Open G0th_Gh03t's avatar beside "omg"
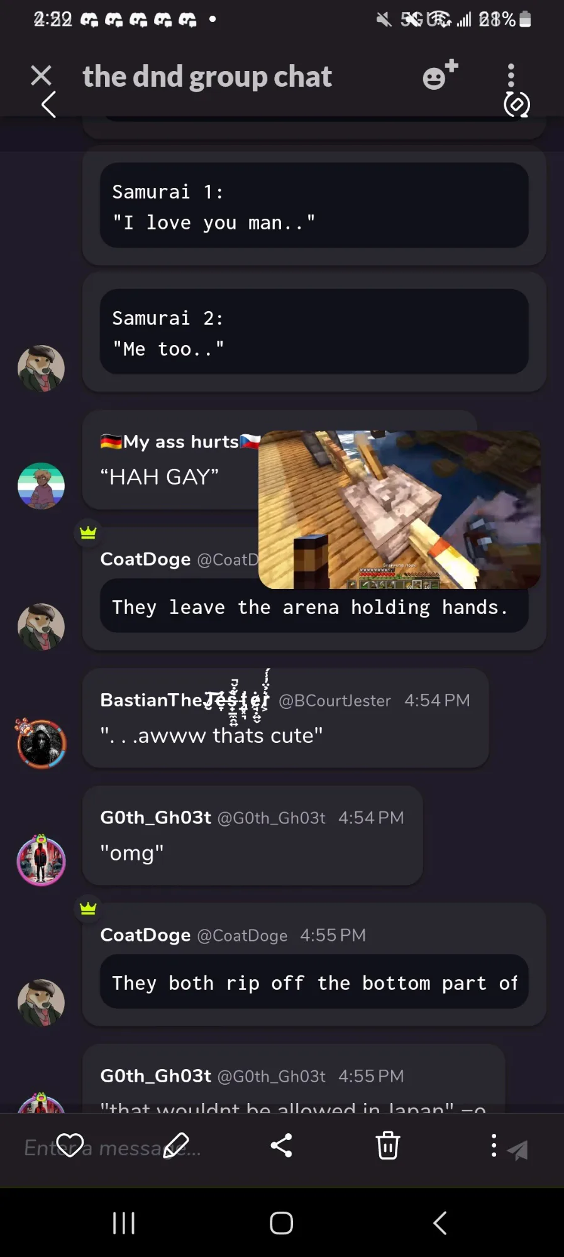The height and width of the screenshot is (1257, 564). click(41, 860)
